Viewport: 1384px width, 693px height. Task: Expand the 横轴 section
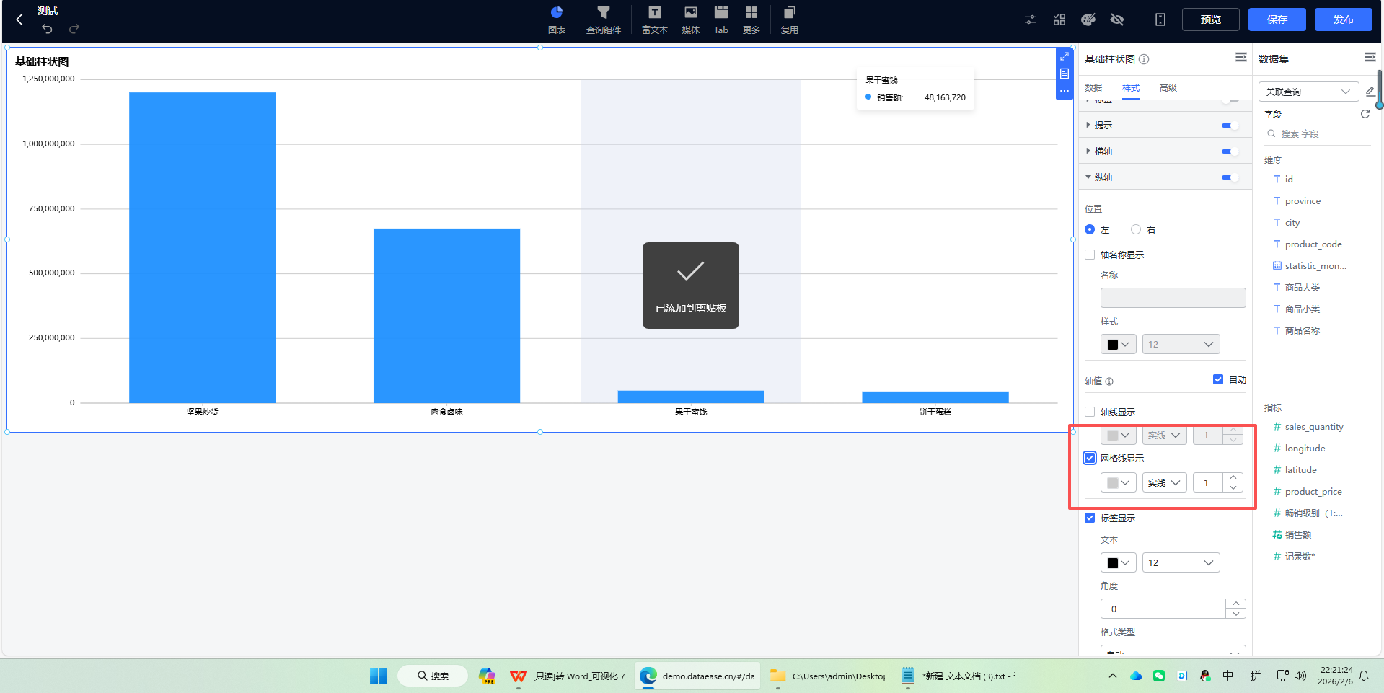click(x=1088, y=151)
